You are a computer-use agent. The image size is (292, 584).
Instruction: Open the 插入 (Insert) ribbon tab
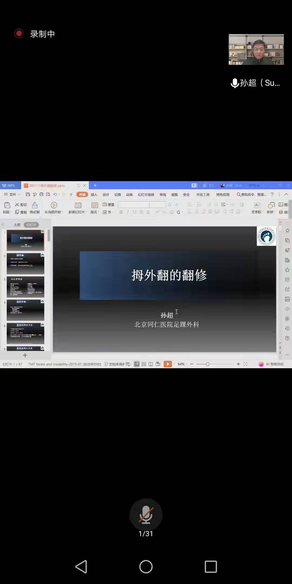pyautogui.click(x=94, y=195)
